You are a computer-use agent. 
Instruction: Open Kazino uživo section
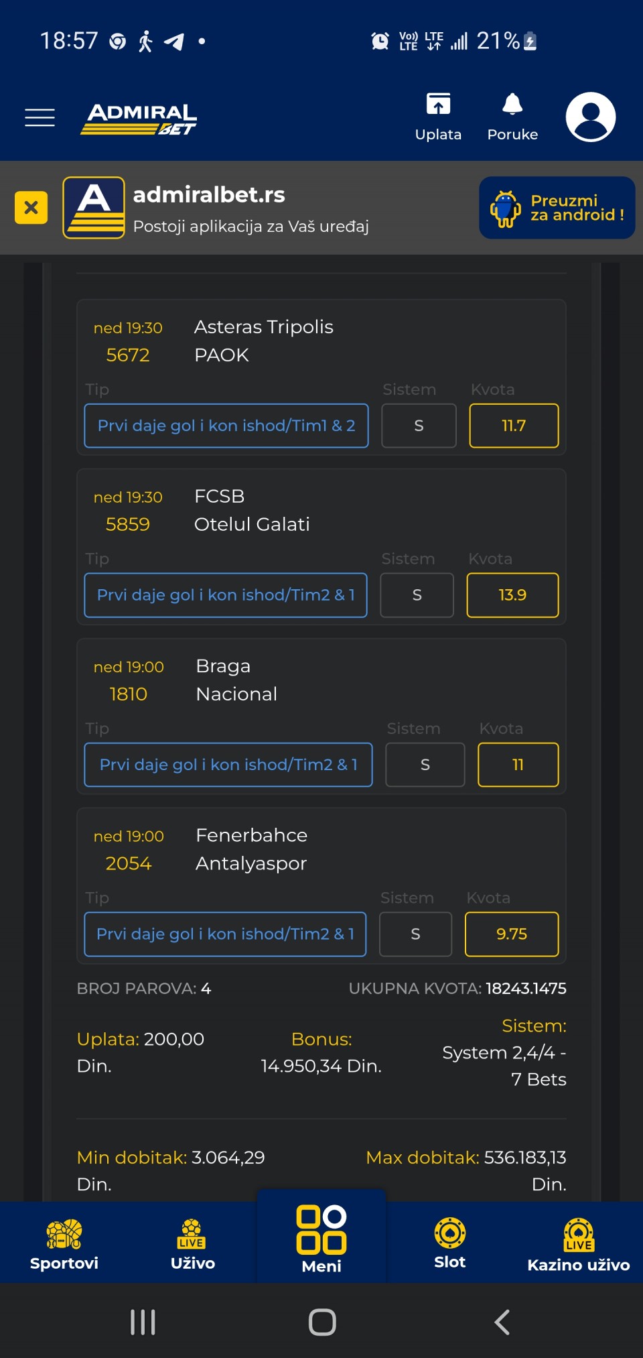pyautogui.click(x=579, y=1244)
